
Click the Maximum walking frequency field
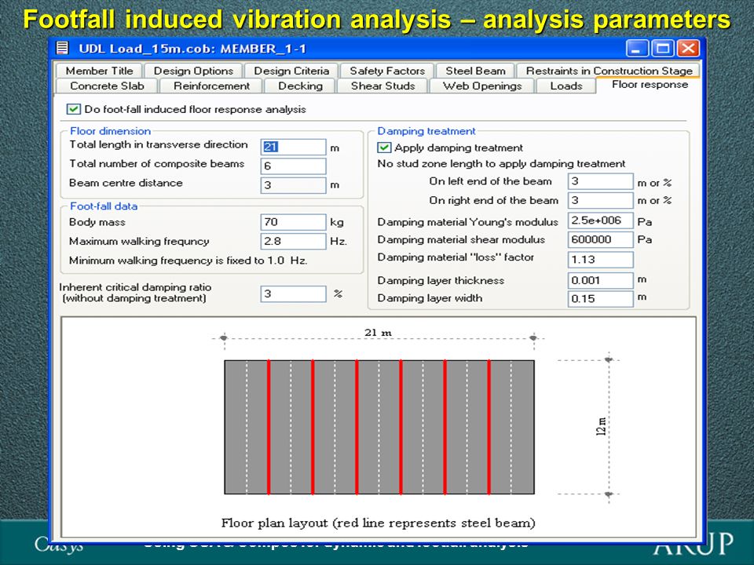point(293,241)
